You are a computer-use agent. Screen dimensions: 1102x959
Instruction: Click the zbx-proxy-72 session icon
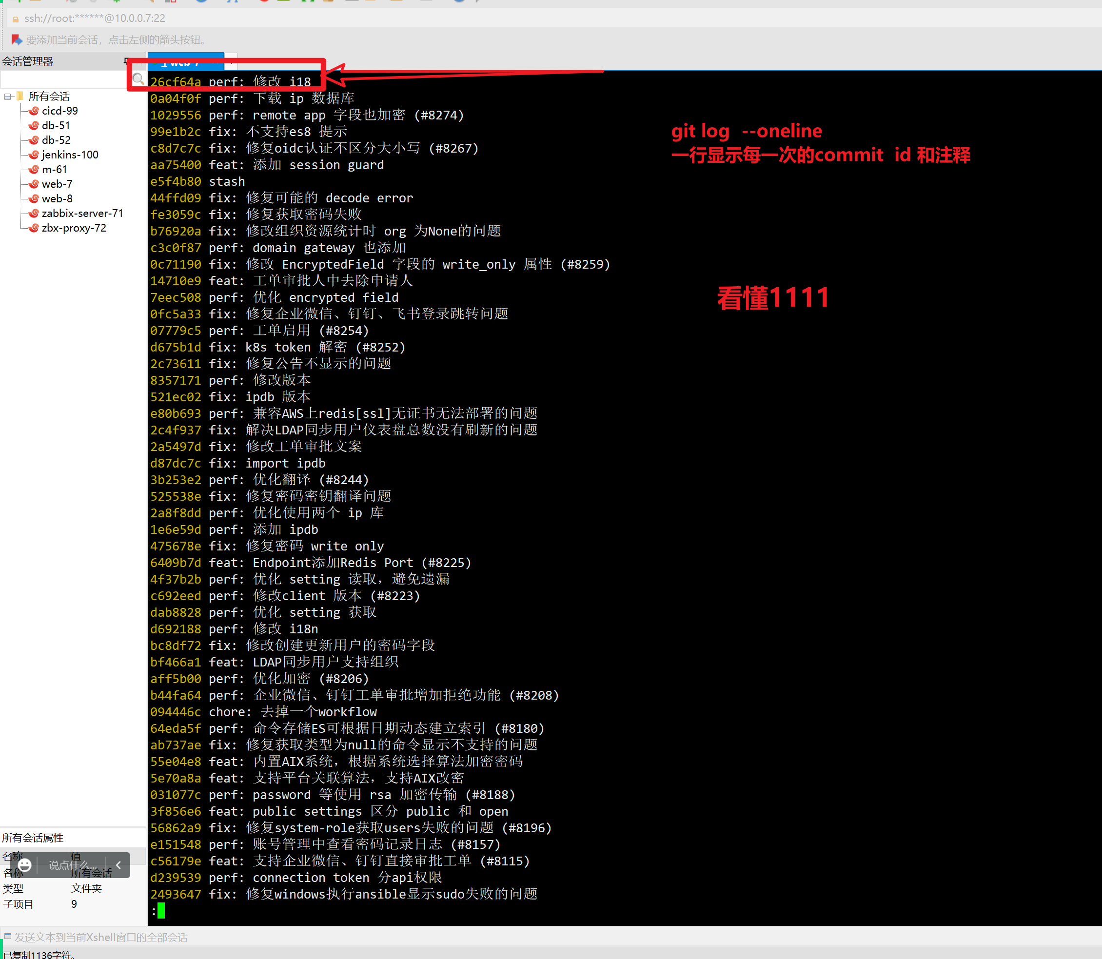[x=34, y=228]
